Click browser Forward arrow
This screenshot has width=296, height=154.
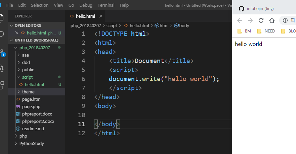click(250, 20)
